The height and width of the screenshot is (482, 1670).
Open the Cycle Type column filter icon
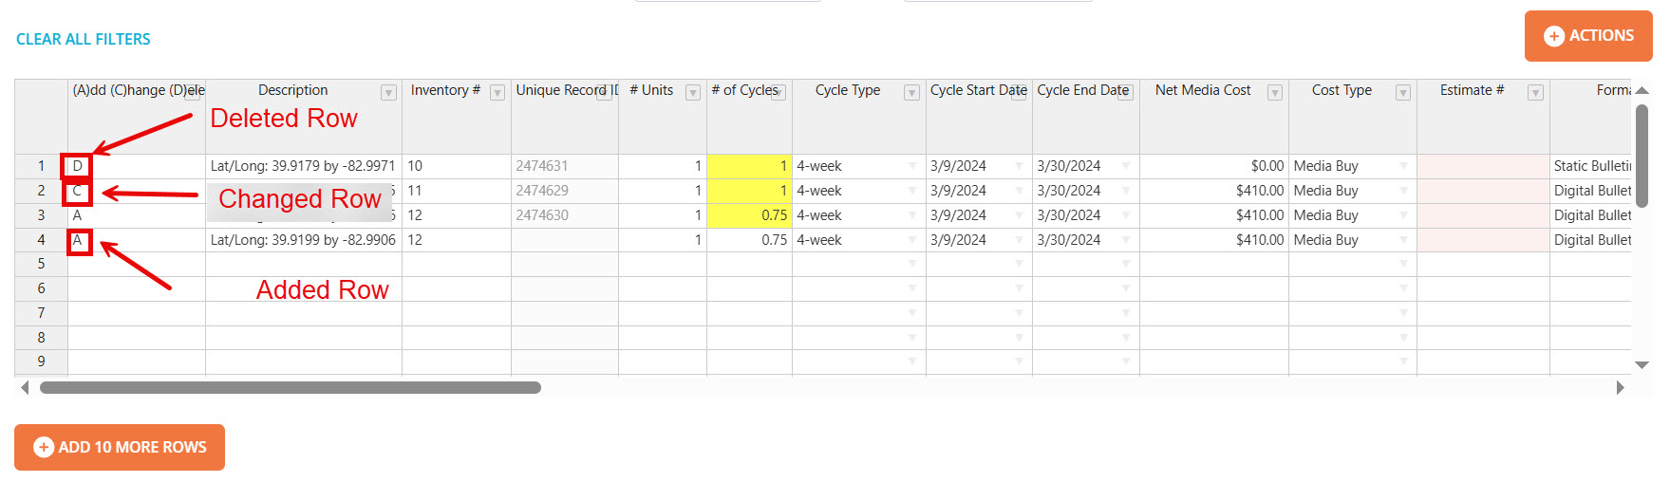click(x=911, y=93)
